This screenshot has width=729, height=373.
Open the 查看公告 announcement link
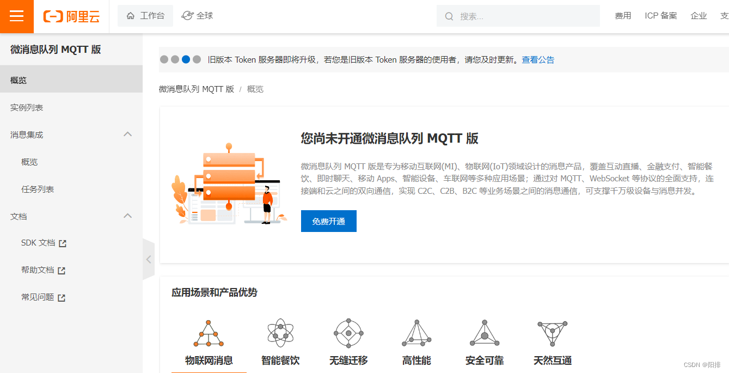538,59
